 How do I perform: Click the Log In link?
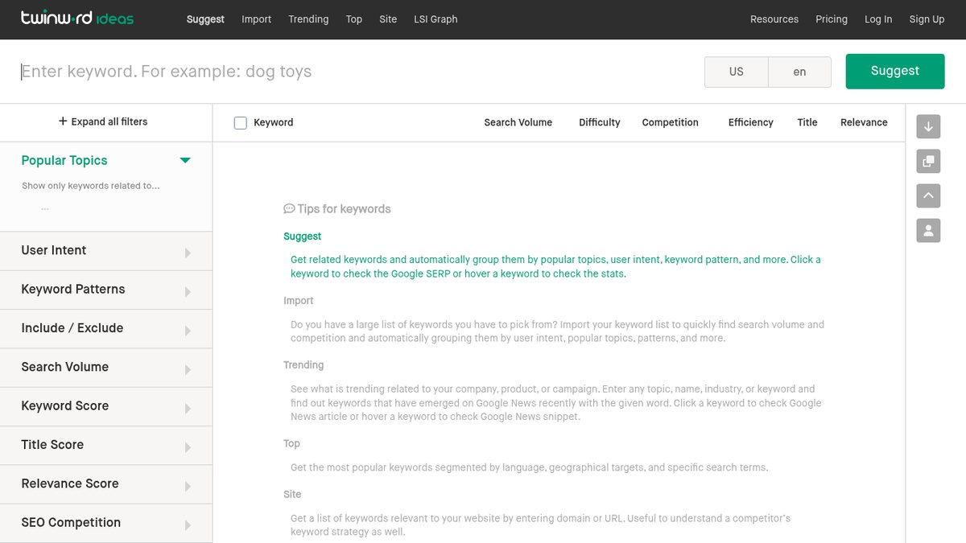[878, 19]
